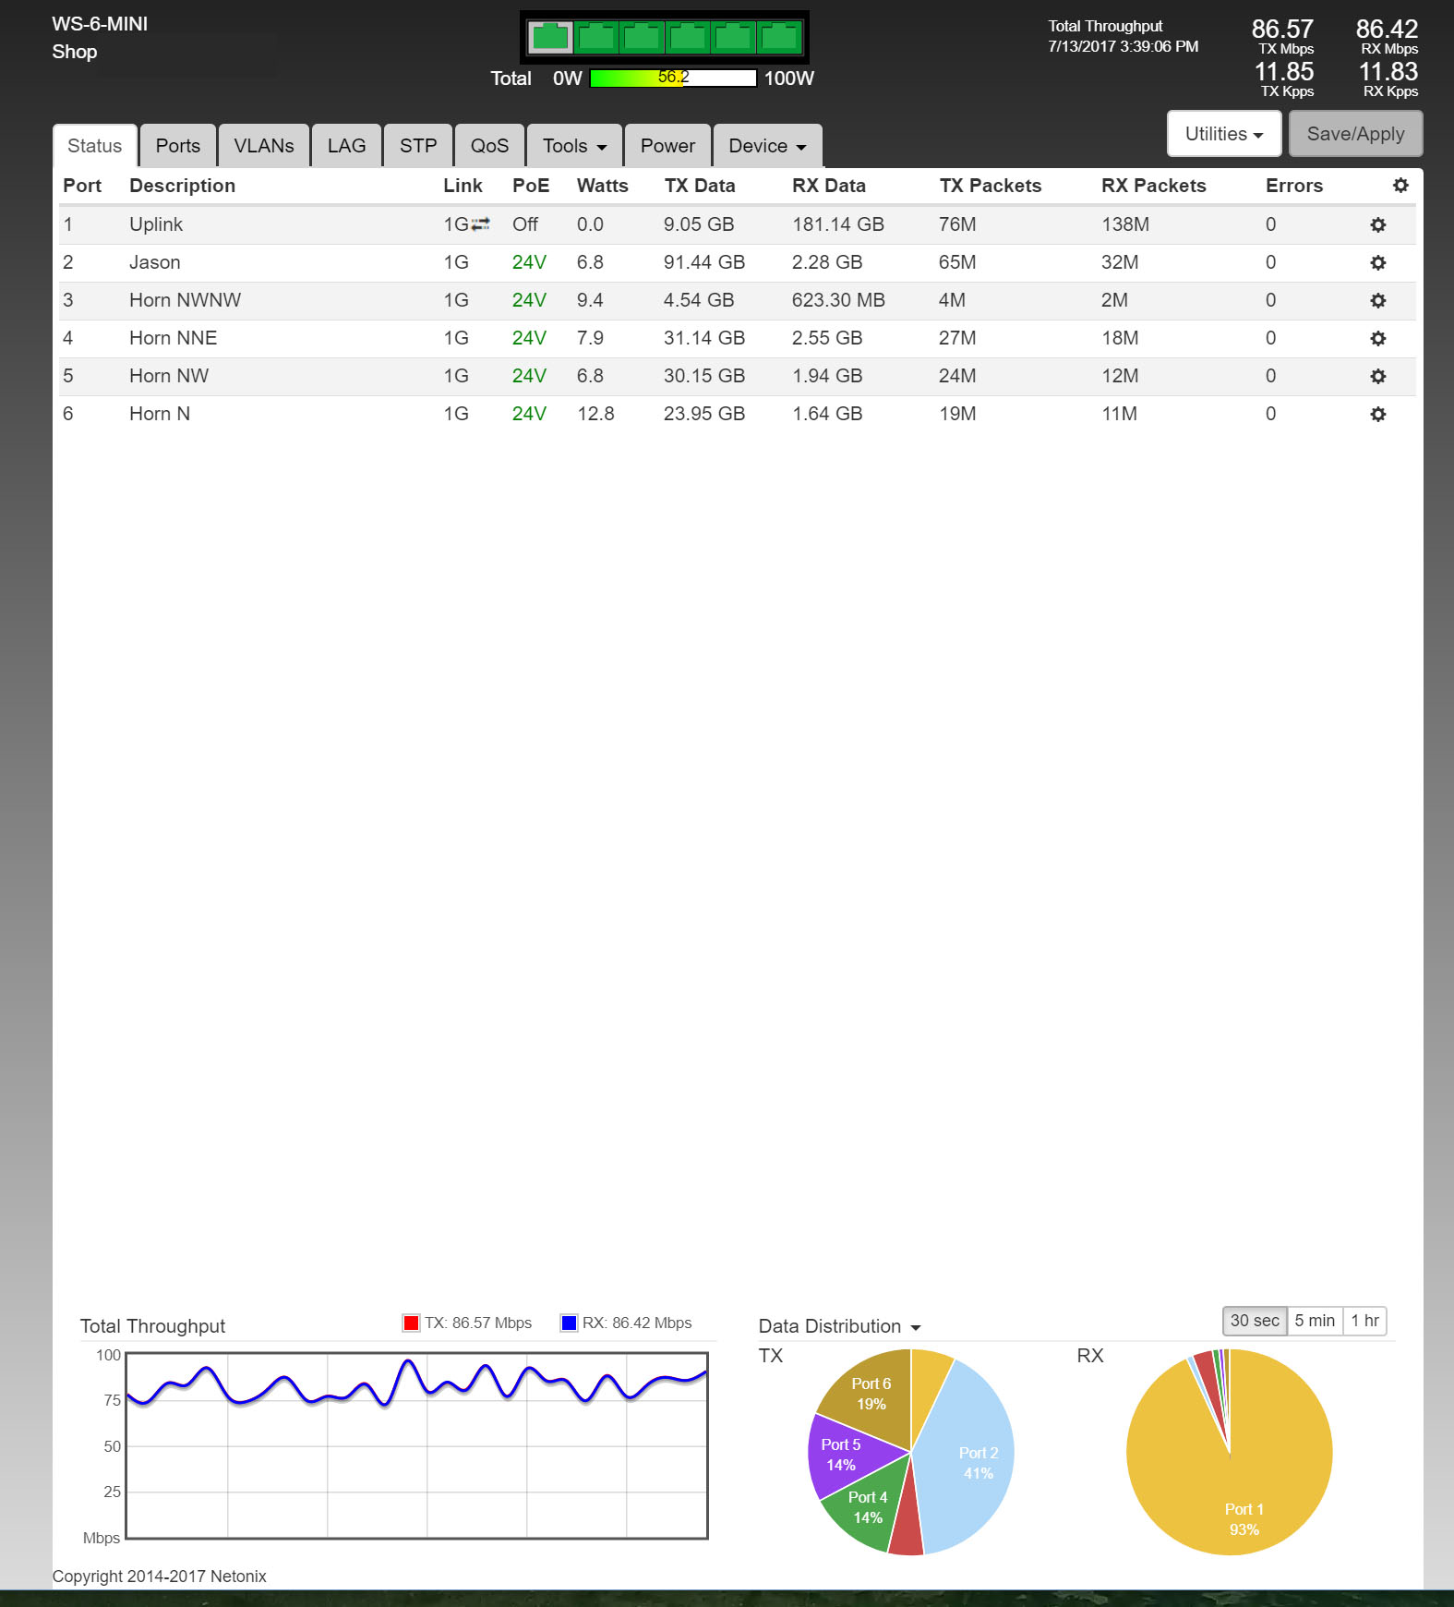Click the gear icon in the table header
Screen dimensions: 1454x1607
(x=1400, y=186)
